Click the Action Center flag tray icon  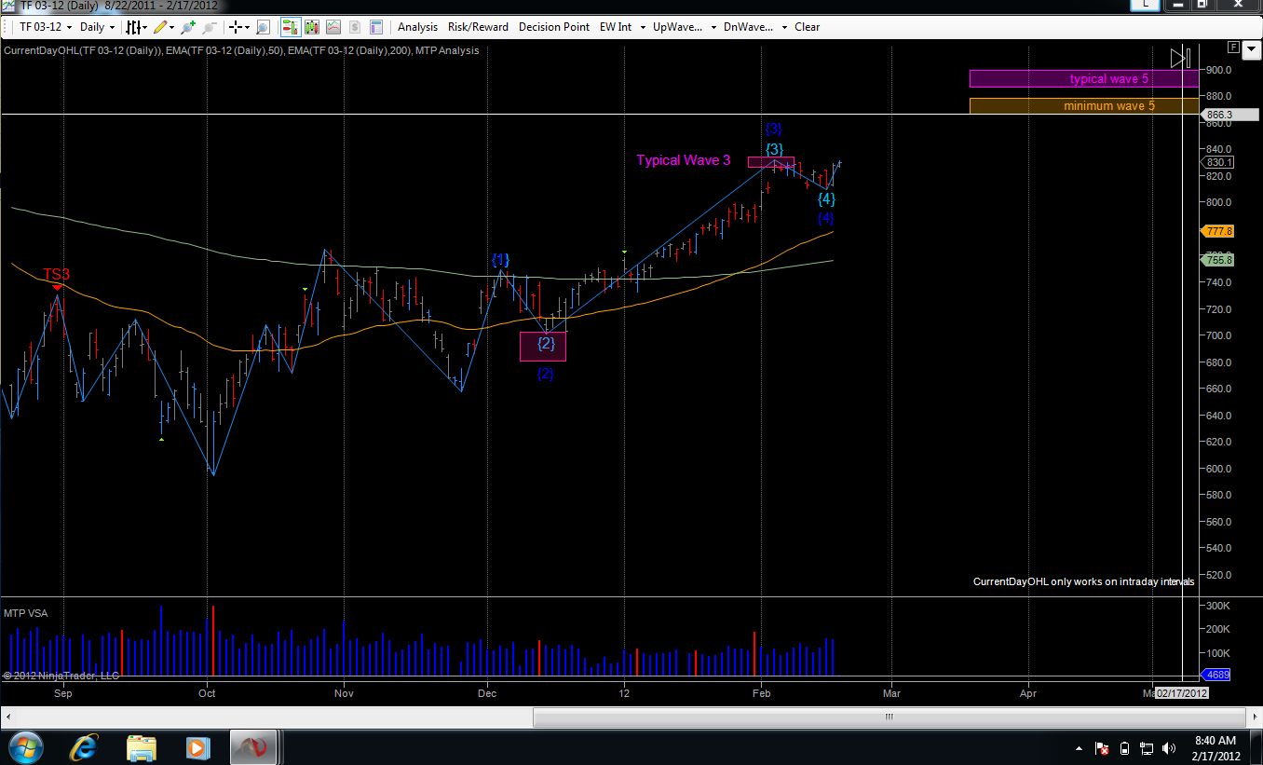click(1102, 748)
